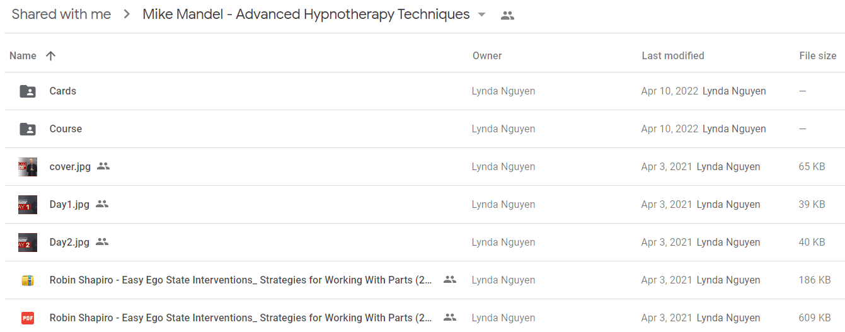
Task: Click the cover.jpg thumbnail image
Action: pos(28,167)
